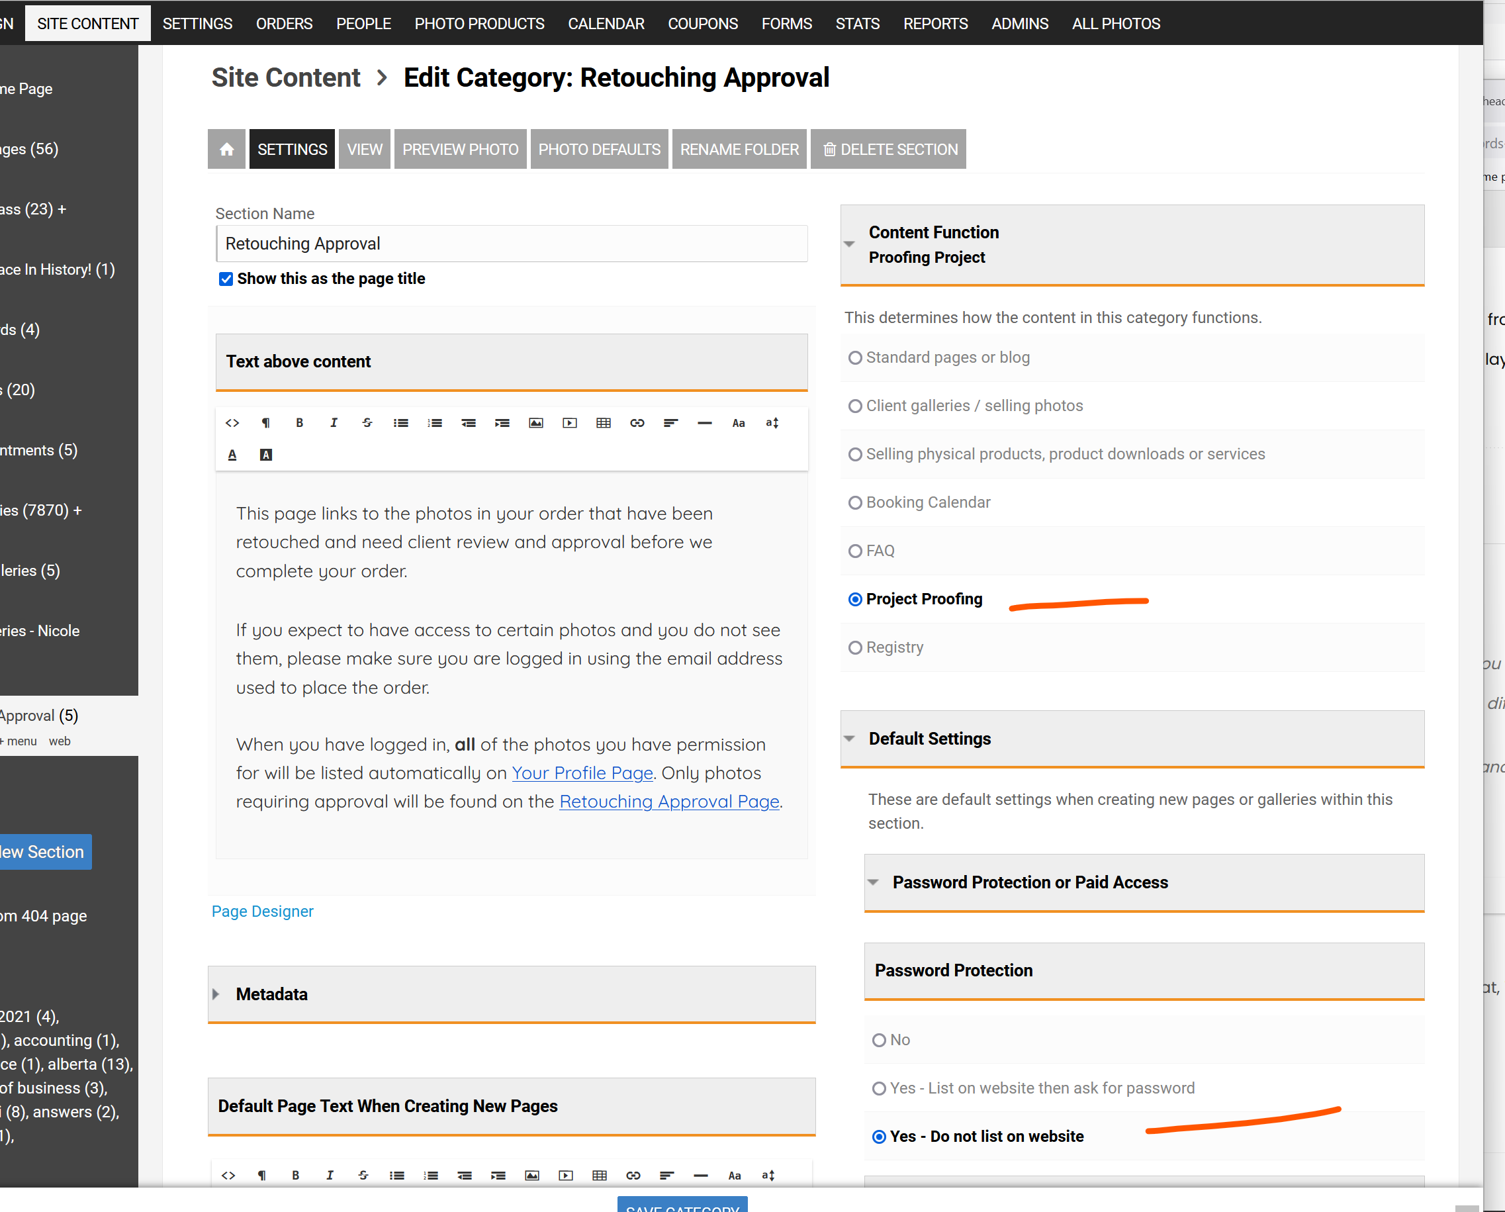Open the SETTINGS top menu
The height and width of the screenshot is (1212, 1505).
(x=197, y=23)
